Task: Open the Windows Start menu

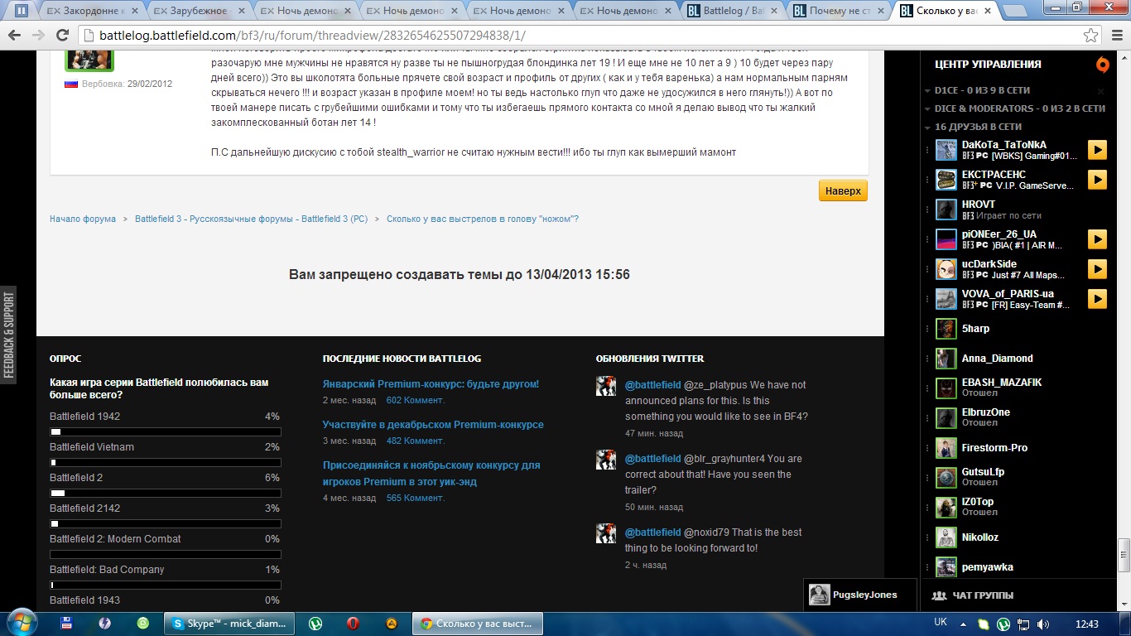Action: (20, 623)
